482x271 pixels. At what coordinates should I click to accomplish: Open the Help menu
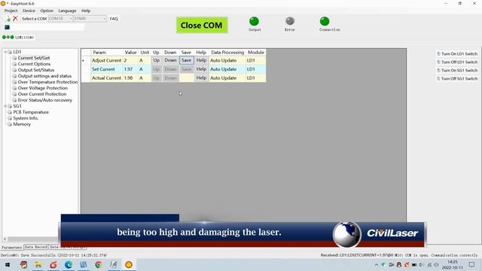[x=86, y=11]
